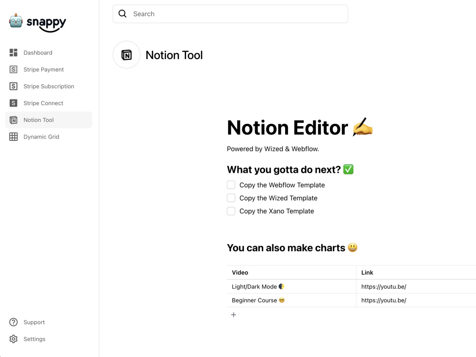Click the Stripe Payment S icon
Screen dimensions: 476x357
[13, 69]
